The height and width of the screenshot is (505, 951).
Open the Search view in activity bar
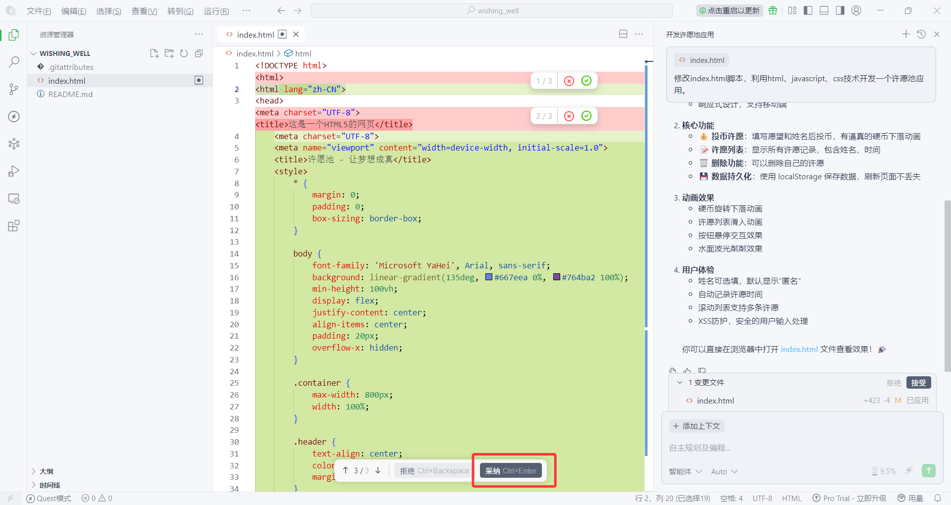point(14,62)
